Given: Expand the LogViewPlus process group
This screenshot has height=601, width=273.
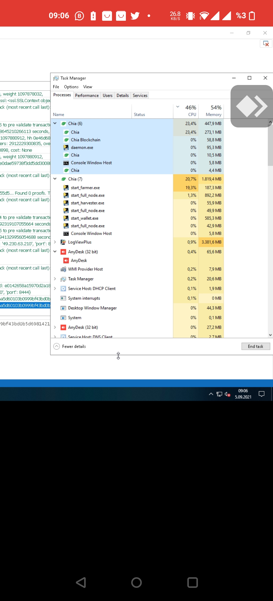Looking at the screenshot, I should pos(55,242).
